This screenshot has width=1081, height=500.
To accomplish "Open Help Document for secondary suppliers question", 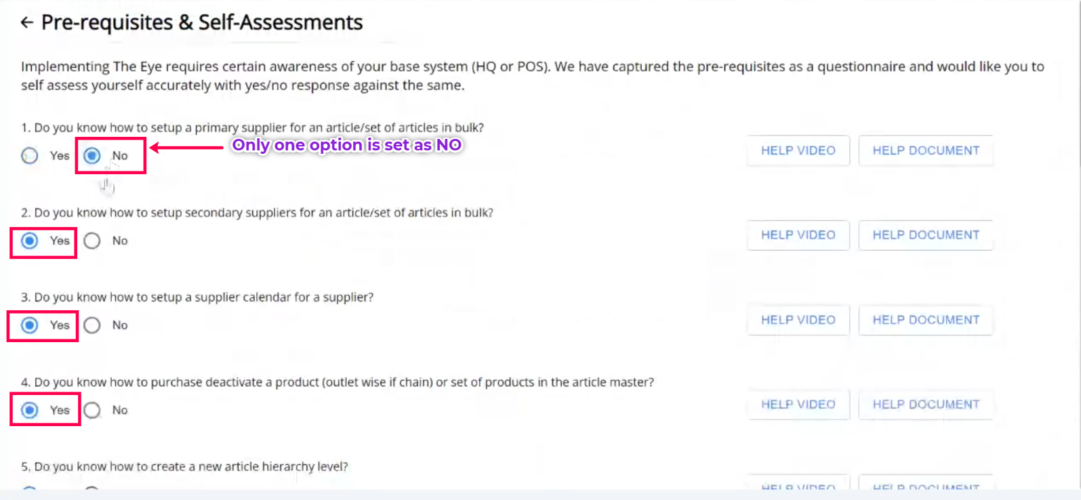I will point(926,235).
